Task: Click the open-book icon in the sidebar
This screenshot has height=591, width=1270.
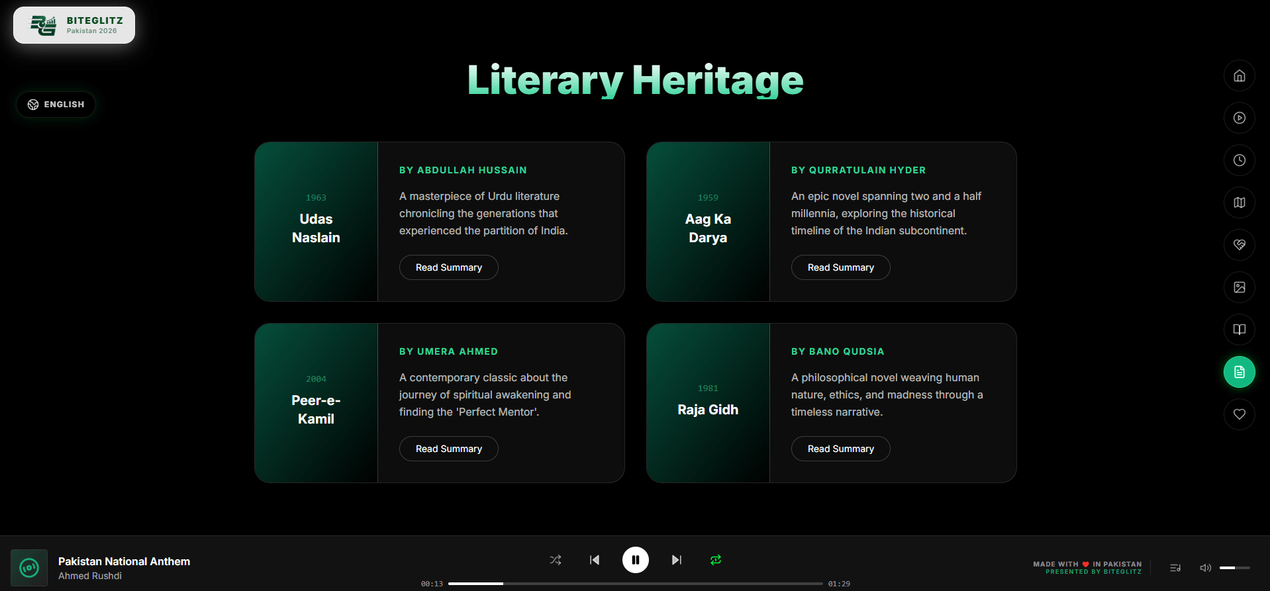Action: pyautogui.click(x=1239, y=330)
